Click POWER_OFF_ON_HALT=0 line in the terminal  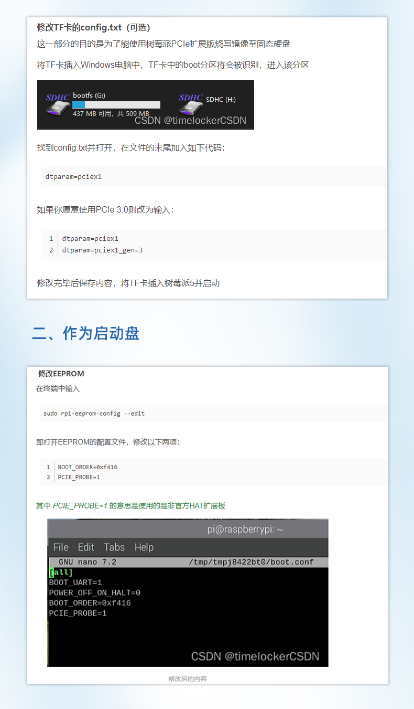[x=94, y=592]
